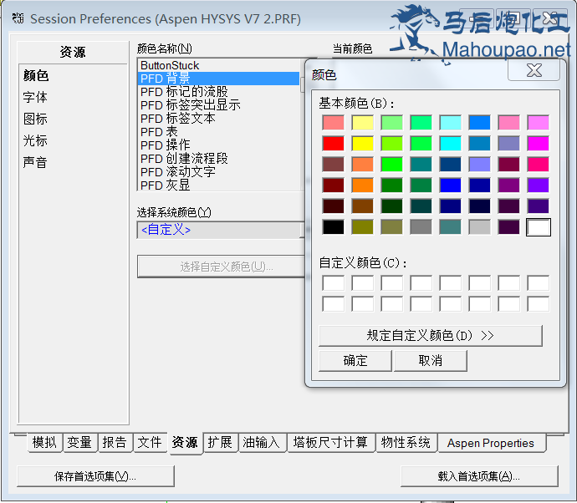Click the red basic color swatch
This screenshot has height=503, width=577.
(334, 144)
